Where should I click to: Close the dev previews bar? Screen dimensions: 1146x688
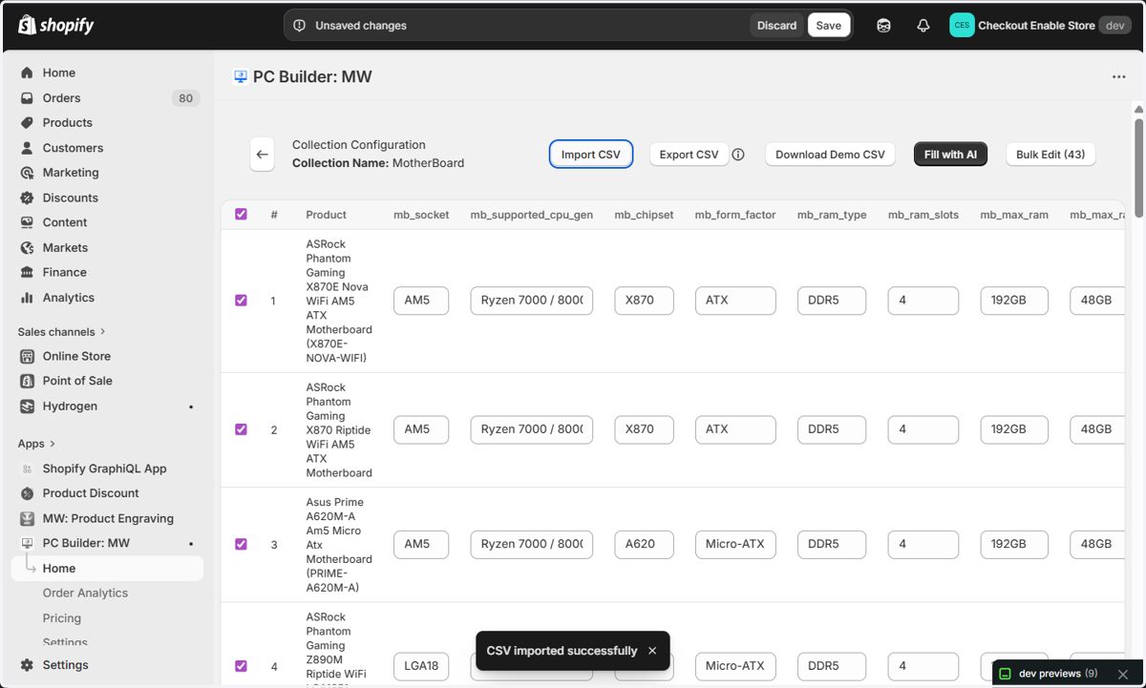[x=1123, y=674]
